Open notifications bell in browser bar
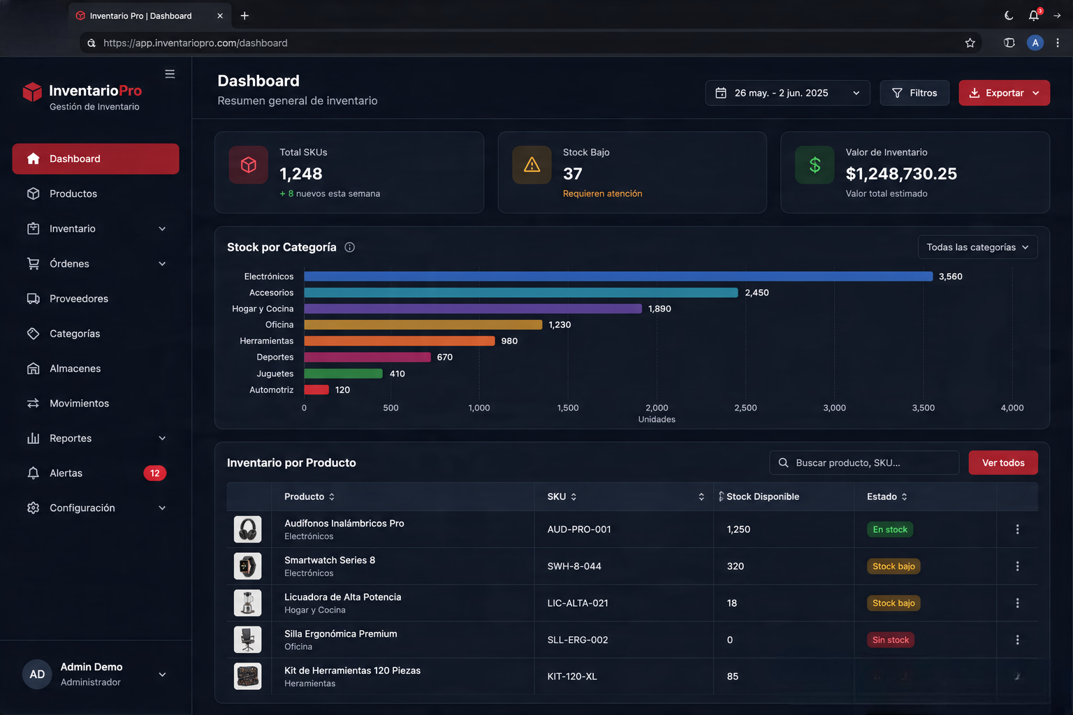The height and width of the screenshot is (715, 1073). pyautogui.click(x=1034, y=15)
